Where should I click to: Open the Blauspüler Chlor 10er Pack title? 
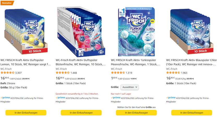pyautogui.click(x=192, y=62)
